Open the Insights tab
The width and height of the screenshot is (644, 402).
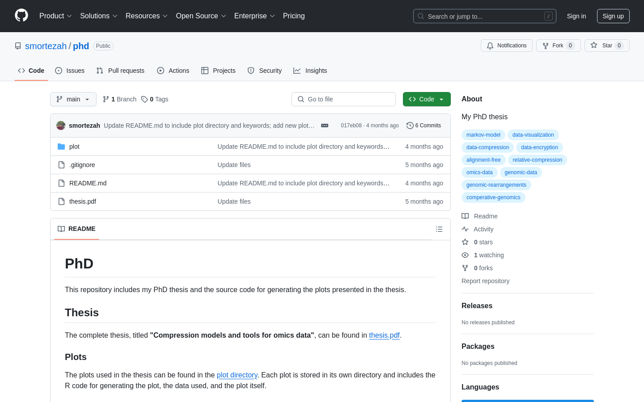(310, 71)
